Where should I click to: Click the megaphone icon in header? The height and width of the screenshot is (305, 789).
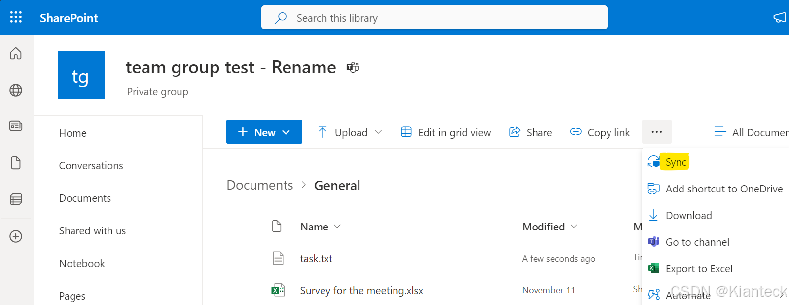(779, 18)
